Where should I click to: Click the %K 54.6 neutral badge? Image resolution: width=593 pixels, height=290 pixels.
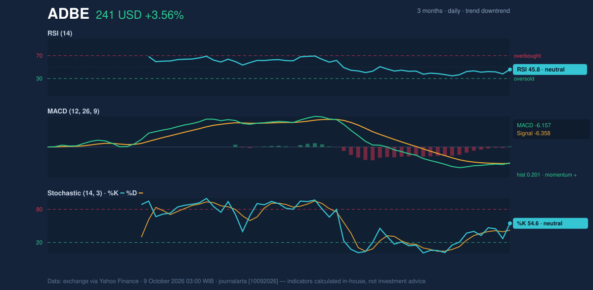coord(550,223)
